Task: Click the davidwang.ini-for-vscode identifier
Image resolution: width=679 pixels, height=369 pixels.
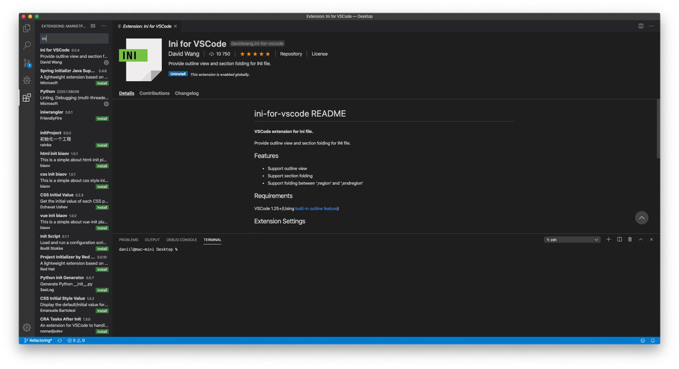Action: pos(257,43)
